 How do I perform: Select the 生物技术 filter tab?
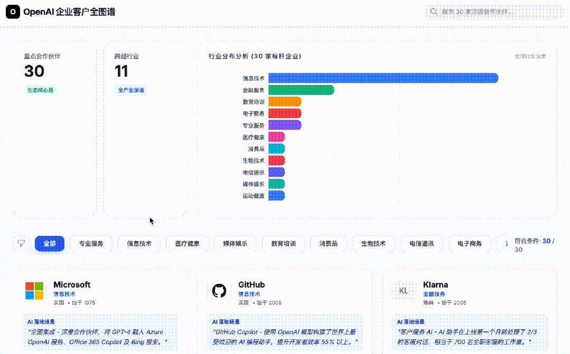tap(373, 244)
